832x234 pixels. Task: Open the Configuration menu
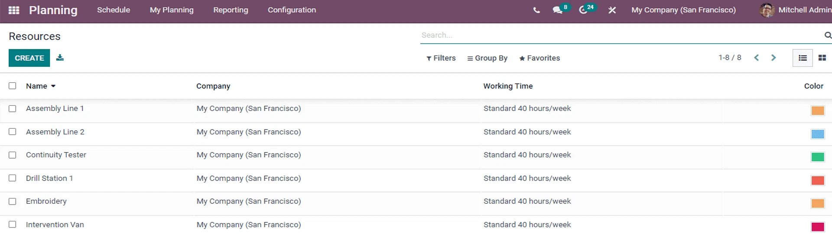(292, 10)
